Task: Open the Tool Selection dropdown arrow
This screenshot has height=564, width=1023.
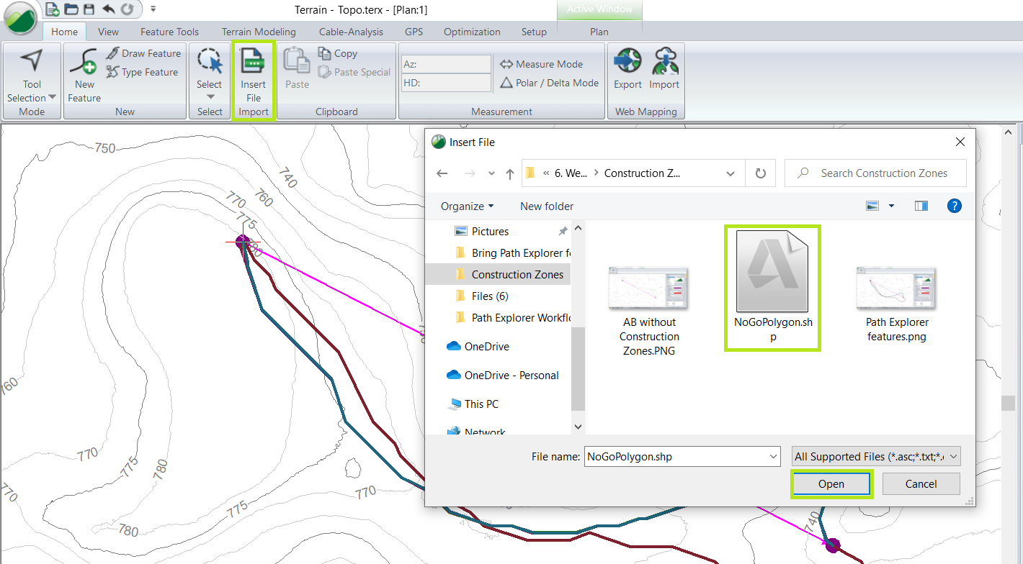Action: click(x=53, y=98)
